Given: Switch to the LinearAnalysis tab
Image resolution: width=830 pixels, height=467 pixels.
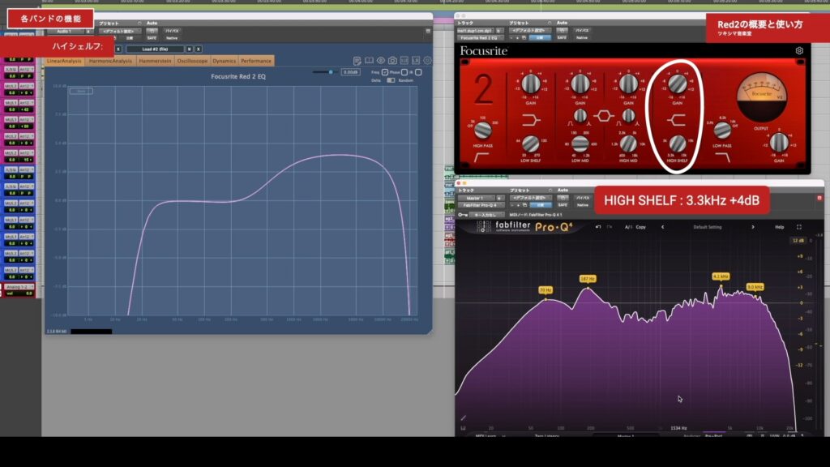Looking at the screenshot, I should point(64,61).
